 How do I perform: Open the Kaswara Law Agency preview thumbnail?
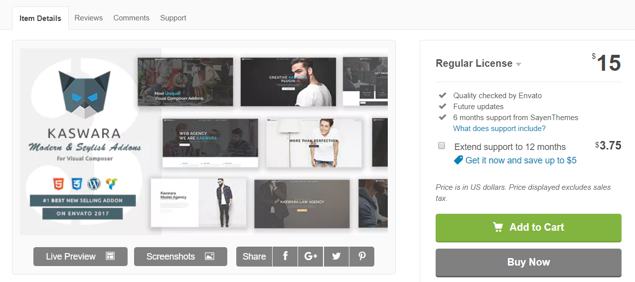coord(302,203)
